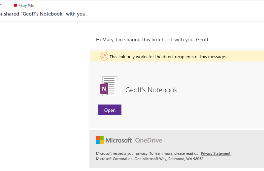The height and width of the screenshot is (171, 264).
Task: Click the red square in the Microsoft logo
Action: pyautogui.click(x=98, y=138)
